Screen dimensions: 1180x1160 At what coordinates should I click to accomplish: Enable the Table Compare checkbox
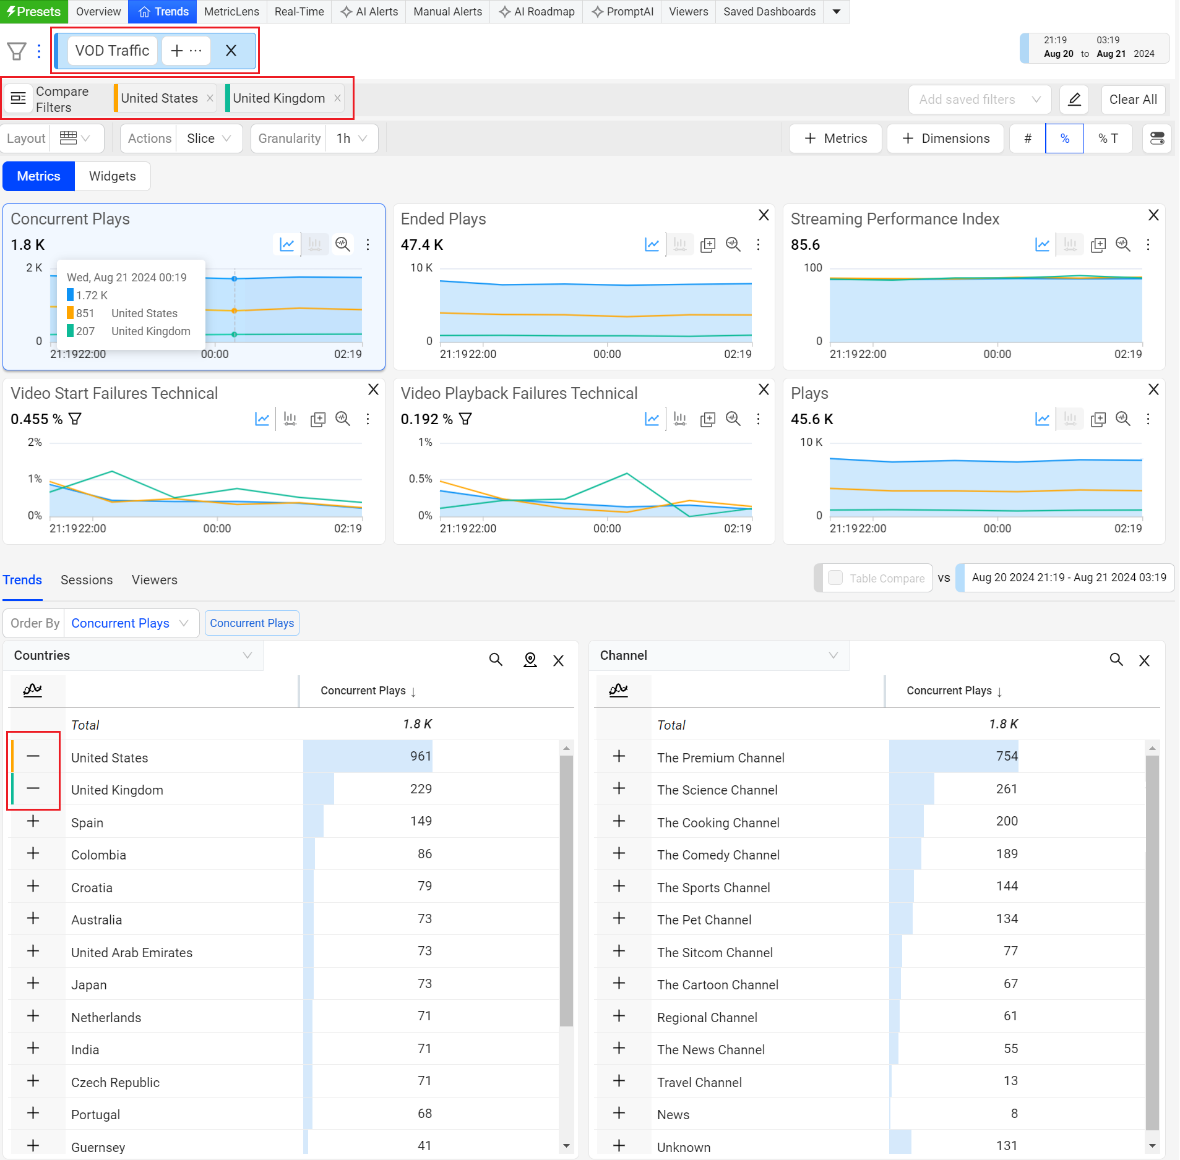835,578
